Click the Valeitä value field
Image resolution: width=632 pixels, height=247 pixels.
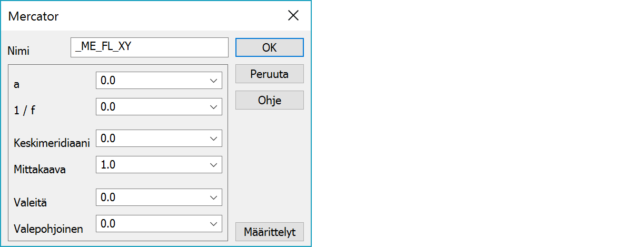pyautogui.click(x=151, y=197)
